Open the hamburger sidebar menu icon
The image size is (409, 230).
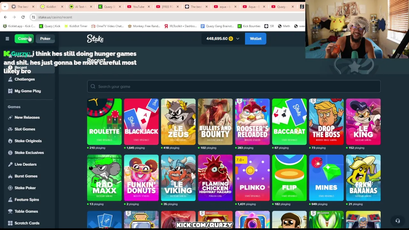point(7,39)
